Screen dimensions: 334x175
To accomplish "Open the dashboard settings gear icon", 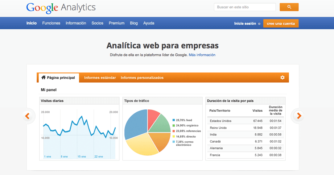I will pos(283,78).
